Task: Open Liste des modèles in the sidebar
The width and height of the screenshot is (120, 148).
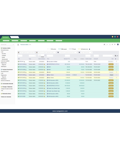Action: point(5,61)
